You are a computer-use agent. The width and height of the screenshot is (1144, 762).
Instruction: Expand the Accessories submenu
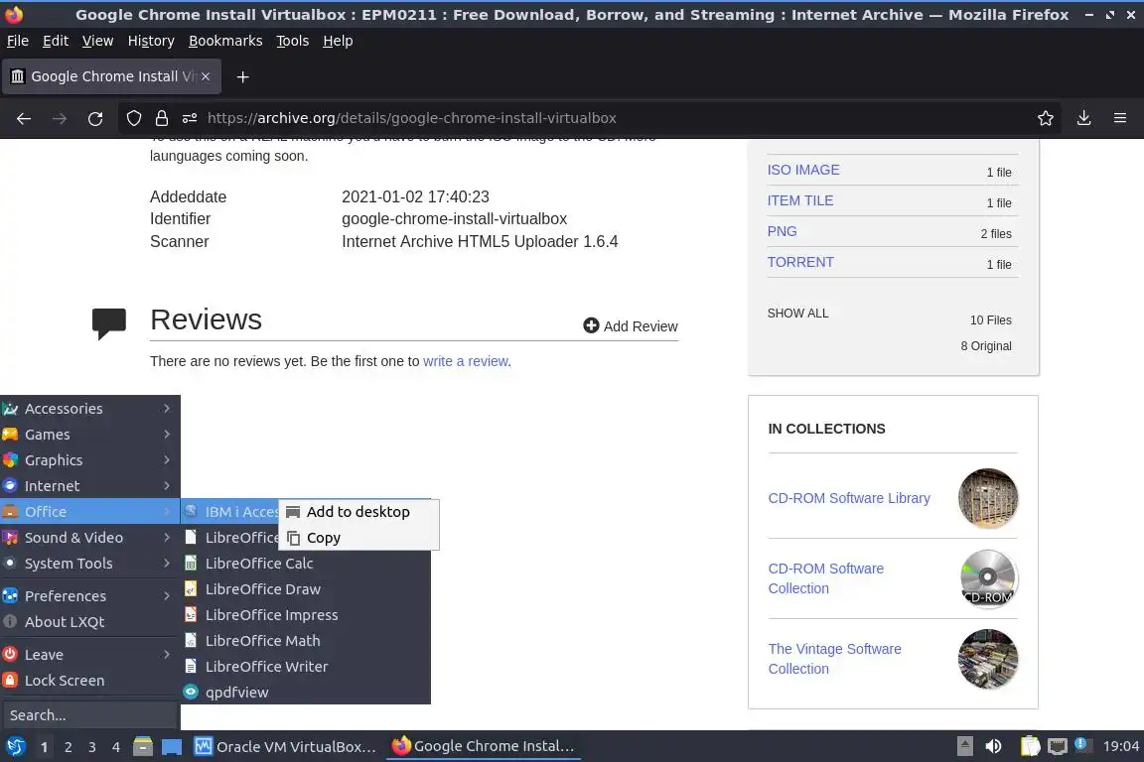[89, 409]
